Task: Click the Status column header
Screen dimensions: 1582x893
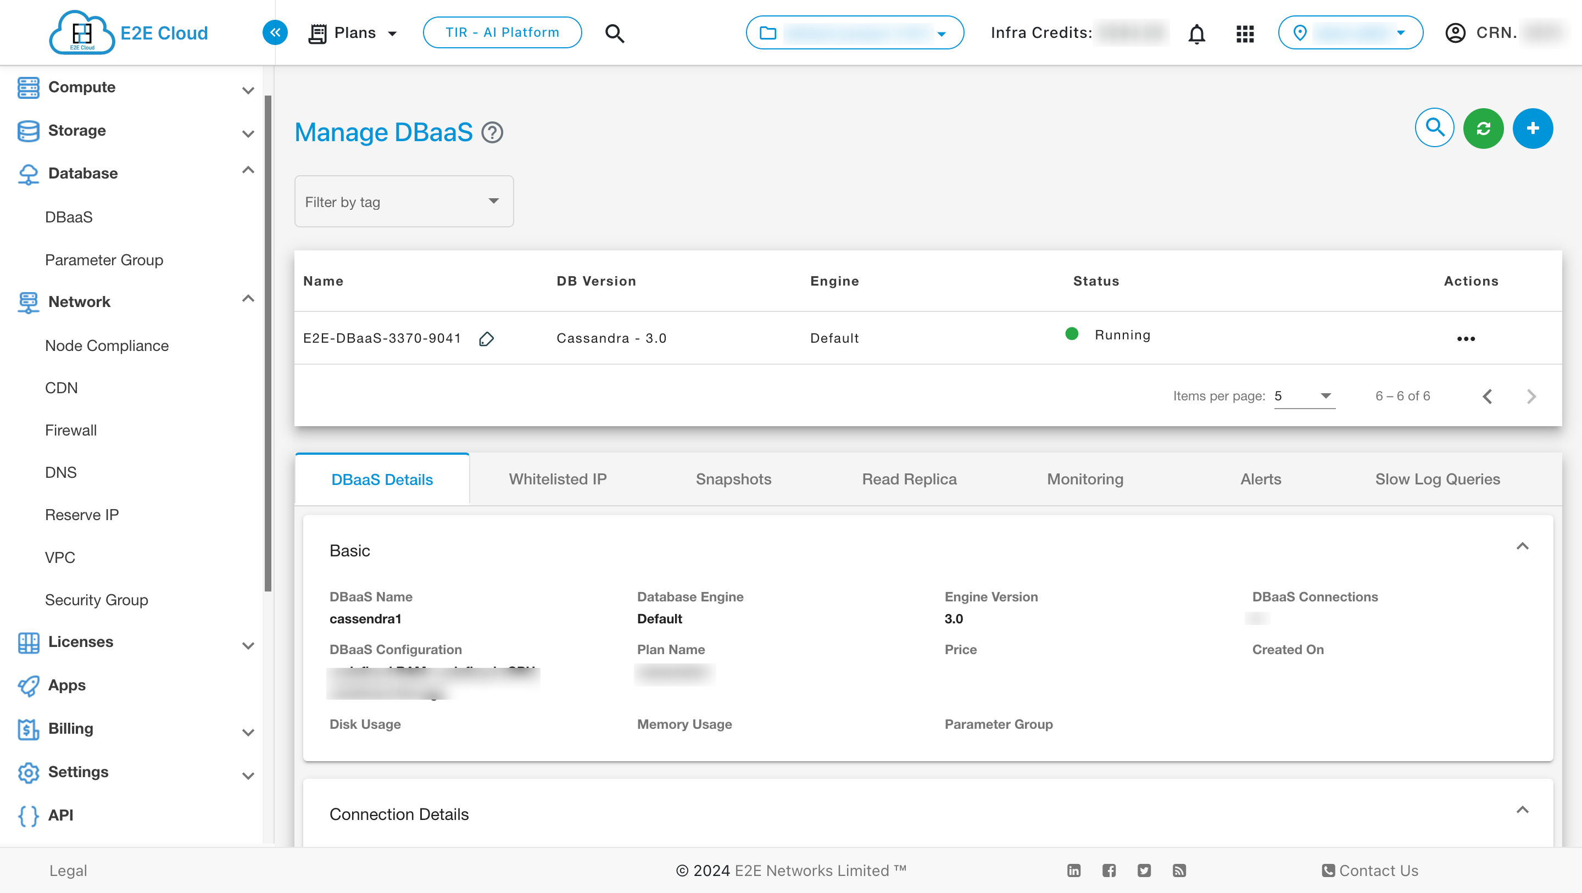Action: 1096,281
